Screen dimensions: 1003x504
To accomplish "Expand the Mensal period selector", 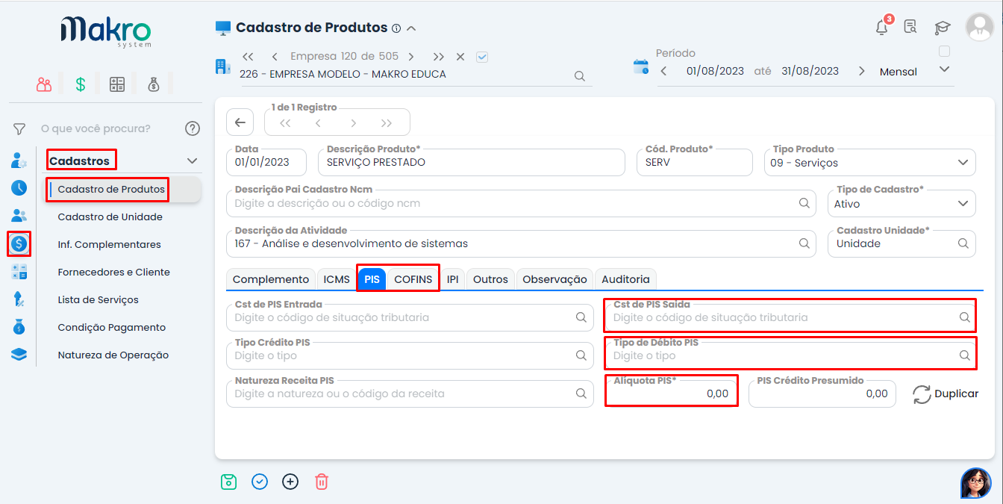I will click(x=944, y=68).
